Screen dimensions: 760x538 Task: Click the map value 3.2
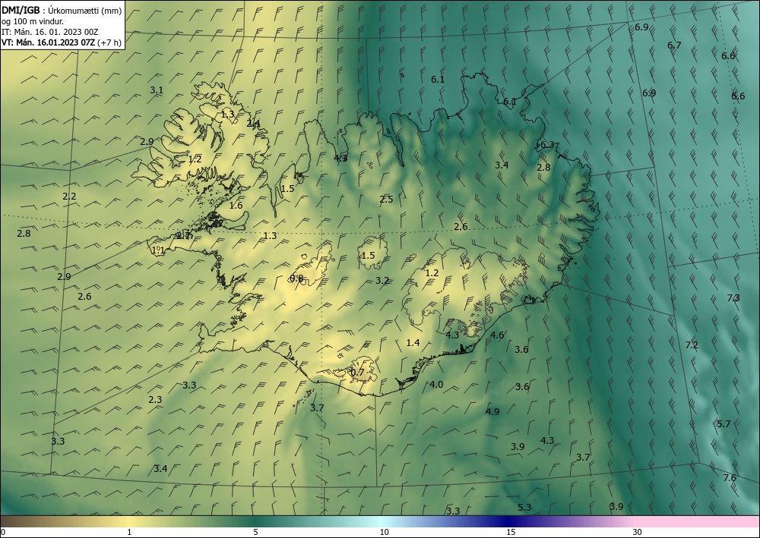[382, 280]
